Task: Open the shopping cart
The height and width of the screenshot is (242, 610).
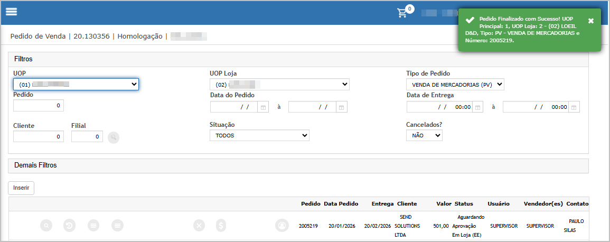Action: pos(403,13)
